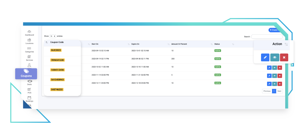The width and height of the screenshot is (300, 136).
Task: View coupon using the large eye button
Action: [x=274, y=57]
